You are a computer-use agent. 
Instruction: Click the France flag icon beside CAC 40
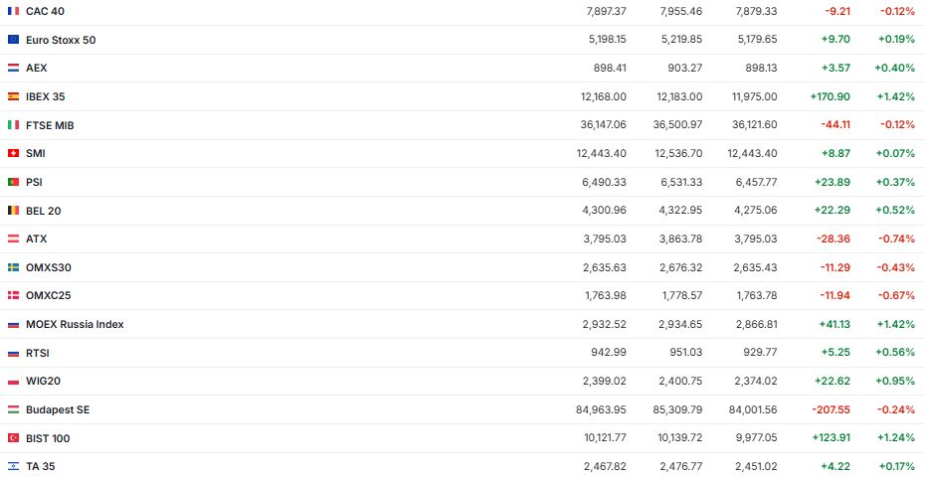pos(13,11)
